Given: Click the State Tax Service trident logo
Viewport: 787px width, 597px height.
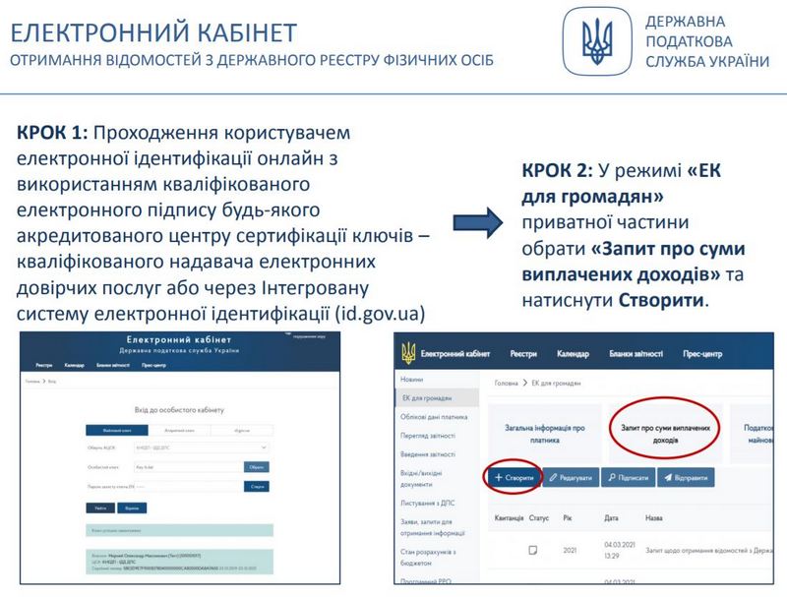Looking at the screenshot, I should (x=597, y=42).
